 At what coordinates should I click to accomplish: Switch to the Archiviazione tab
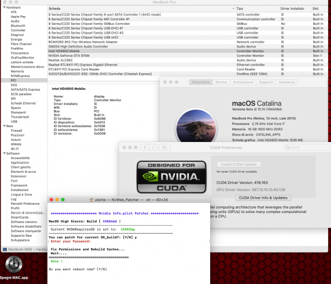243,82
